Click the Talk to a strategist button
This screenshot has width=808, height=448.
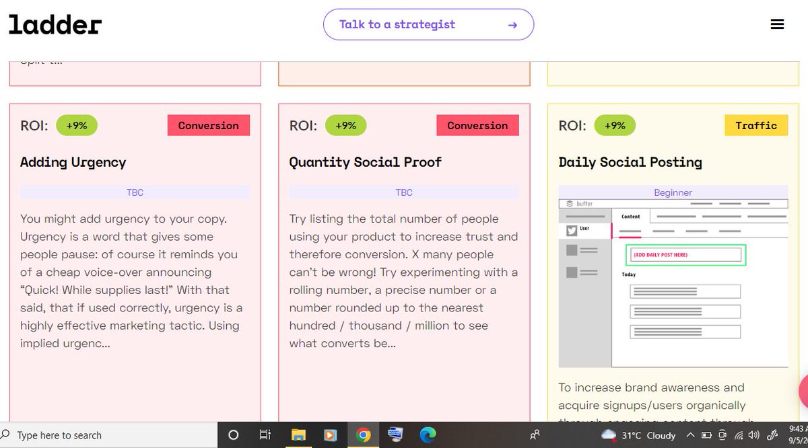(428, 24)
